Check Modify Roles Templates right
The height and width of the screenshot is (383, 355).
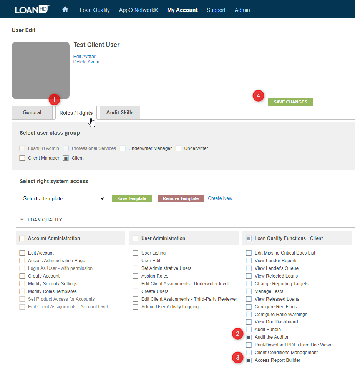(22, 291)
